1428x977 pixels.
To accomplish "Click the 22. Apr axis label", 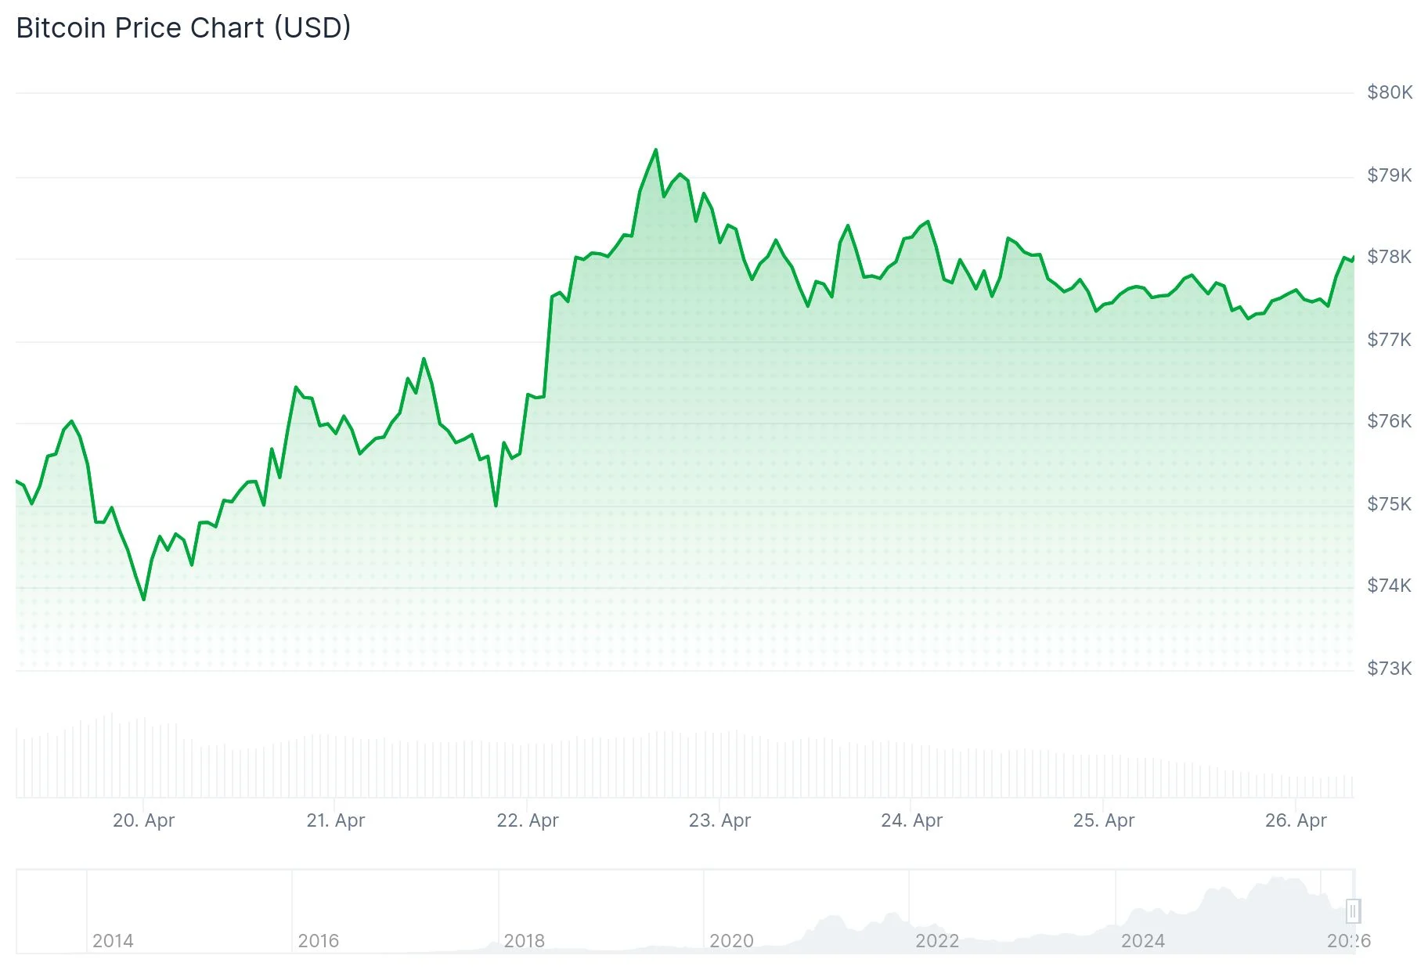I will click(x=528, y=820).
